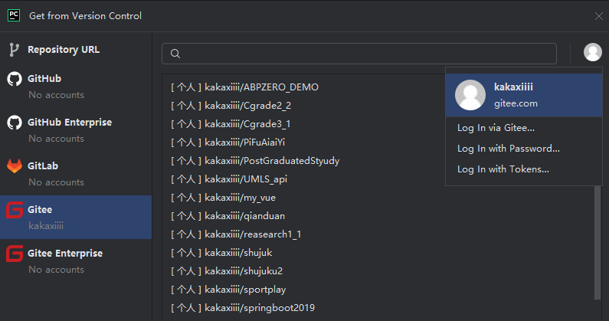The width and height of the screenshot is (609, 321).
Task: Select the Gitee section
Action: [x=76, y=218]
